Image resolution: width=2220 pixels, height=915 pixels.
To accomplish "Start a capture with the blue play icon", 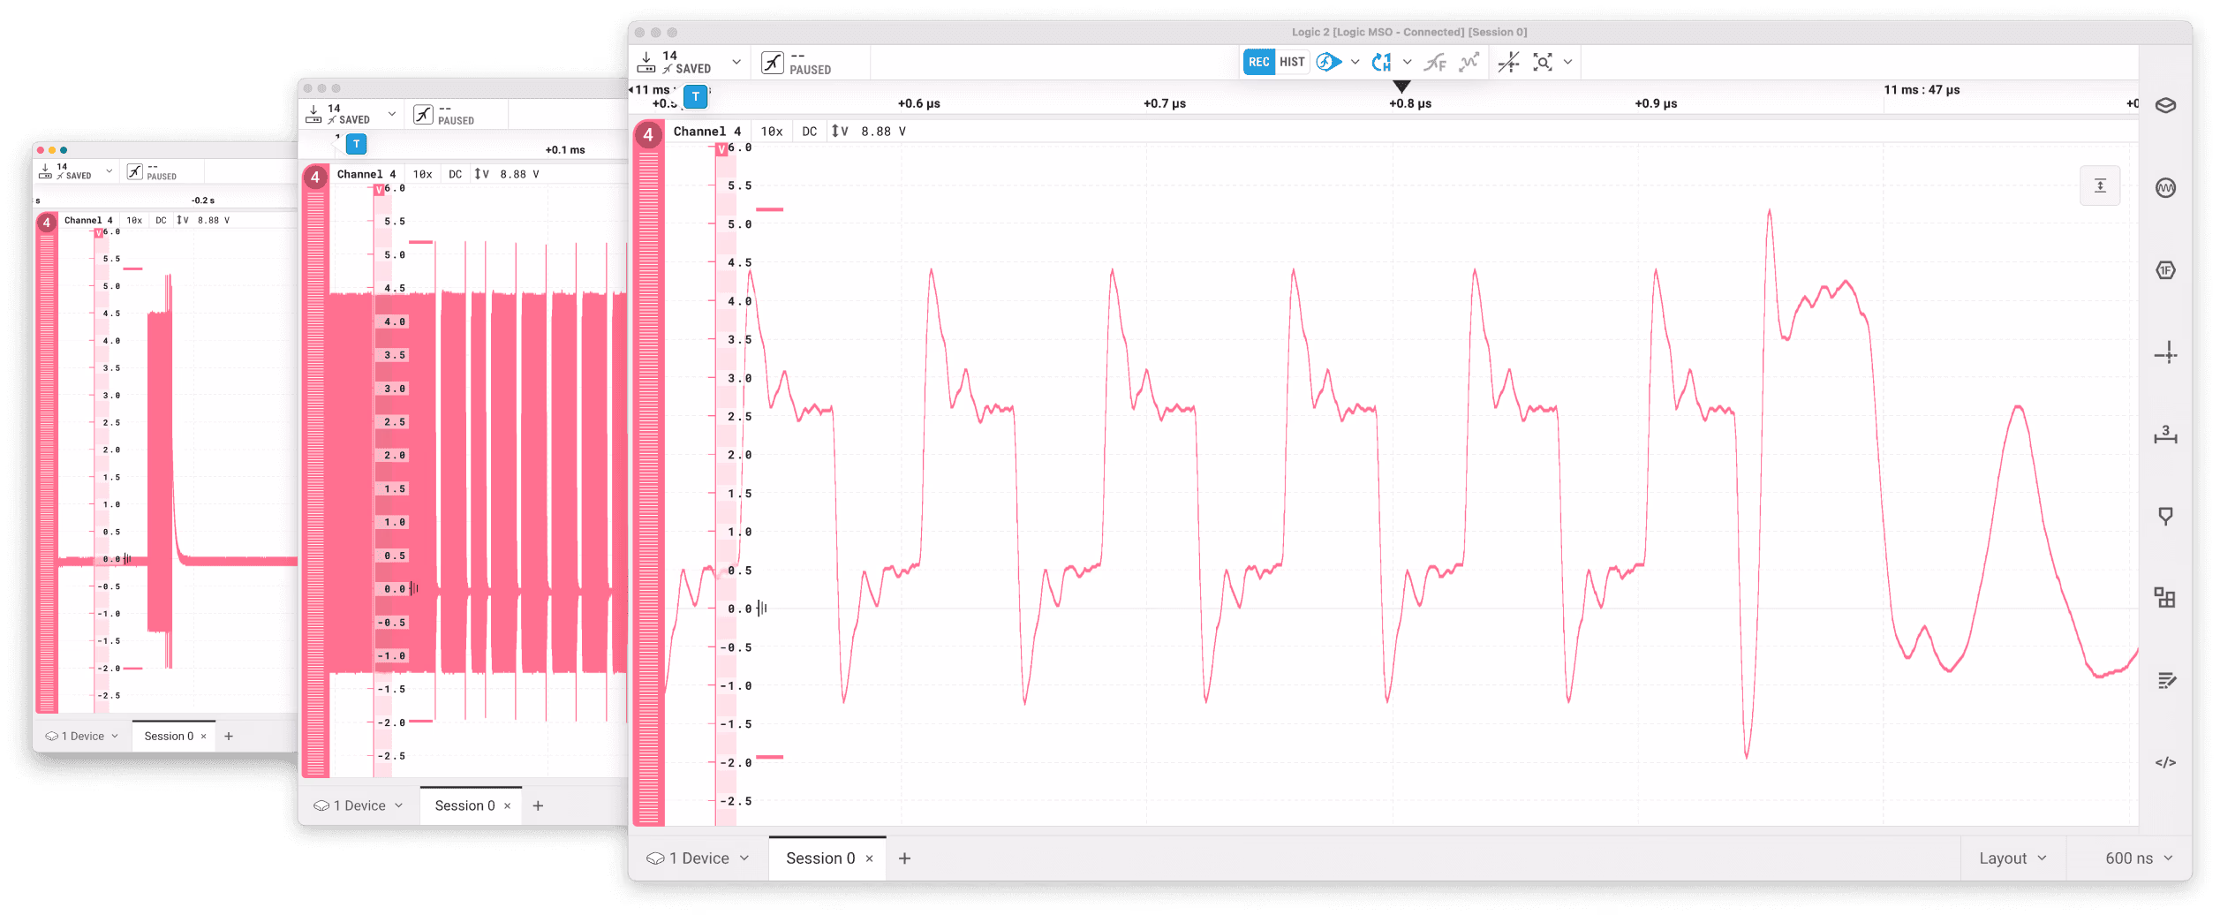I will 1328,62.
